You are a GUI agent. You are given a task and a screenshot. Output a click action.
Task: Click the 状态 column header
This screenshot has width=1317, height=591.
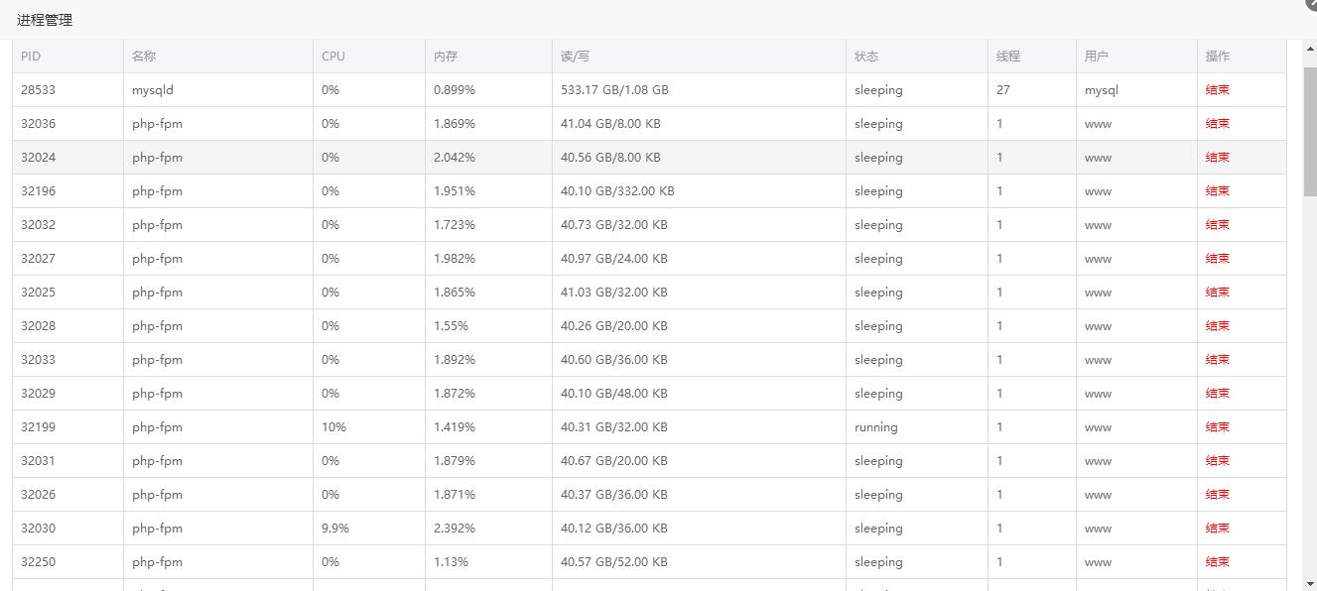click(x=866, y=57)
